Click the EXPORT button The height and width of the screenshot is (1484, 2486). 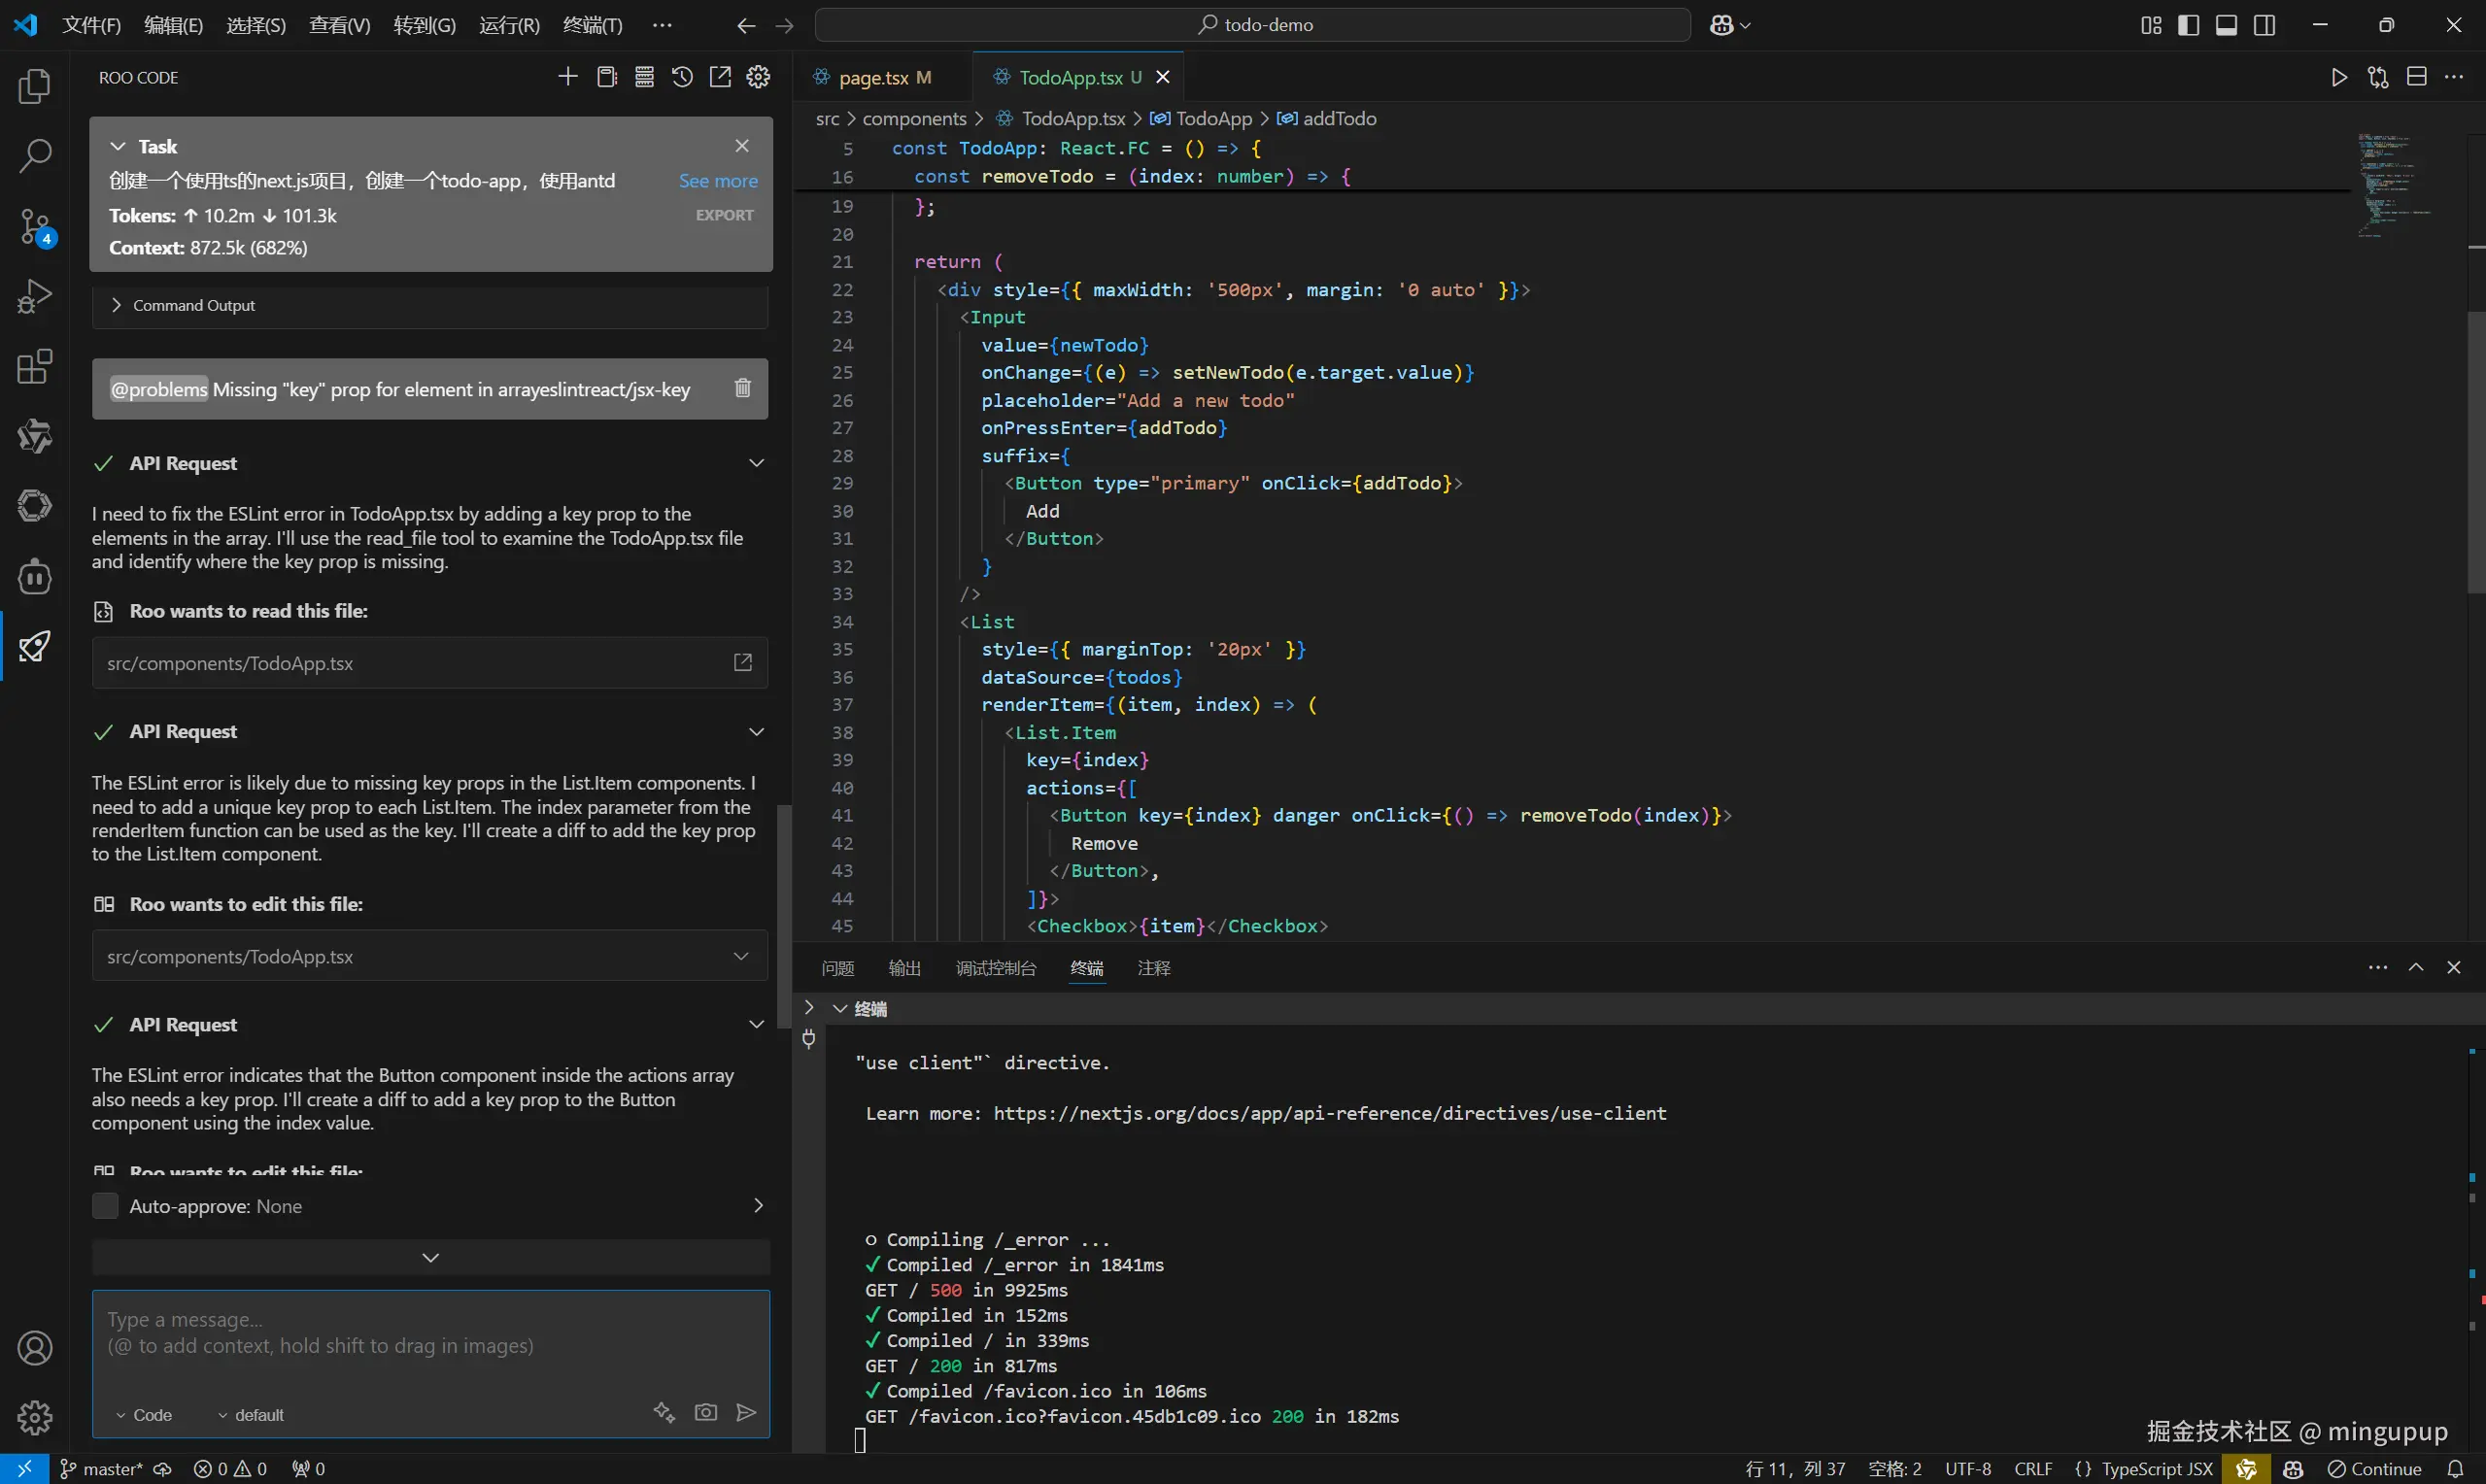[725, 215]
